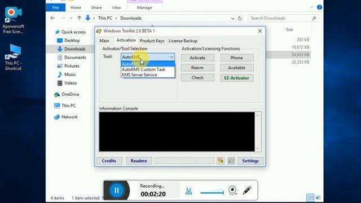This screenshot has width=361, height=203.
Task: Click the Information Console scrollbar down arrow
Action: 258,148
